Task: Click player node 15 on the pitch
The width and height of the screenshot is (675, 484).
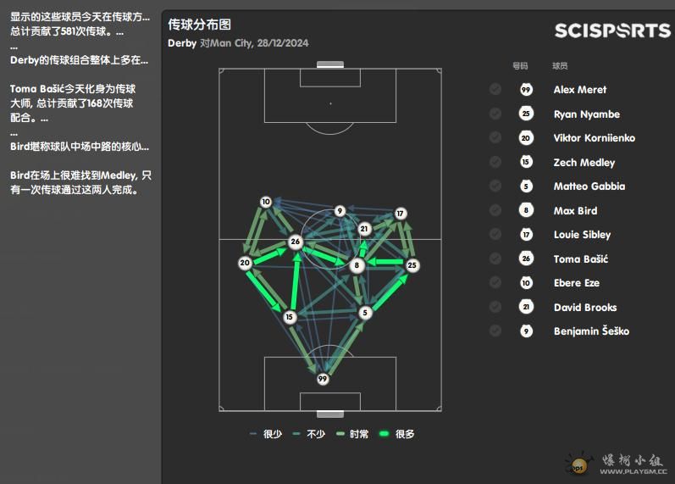Action: coord(290,317)
